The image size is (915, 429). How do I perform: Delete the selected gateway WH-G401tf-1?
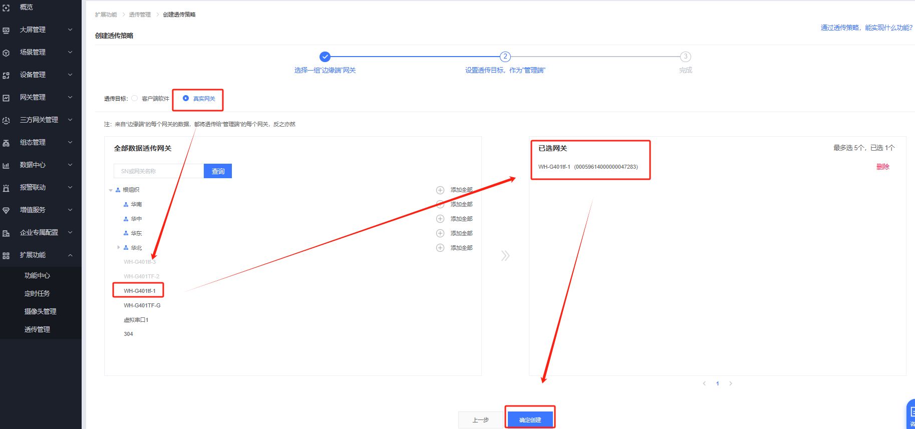[x=883, y=167]
